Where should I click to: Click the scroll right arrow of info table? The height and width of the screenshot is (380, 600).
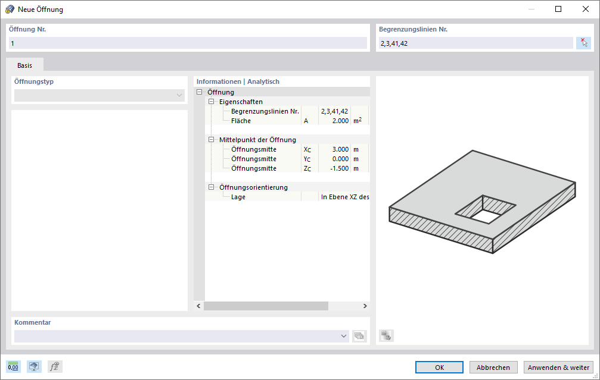click(365, 306)
